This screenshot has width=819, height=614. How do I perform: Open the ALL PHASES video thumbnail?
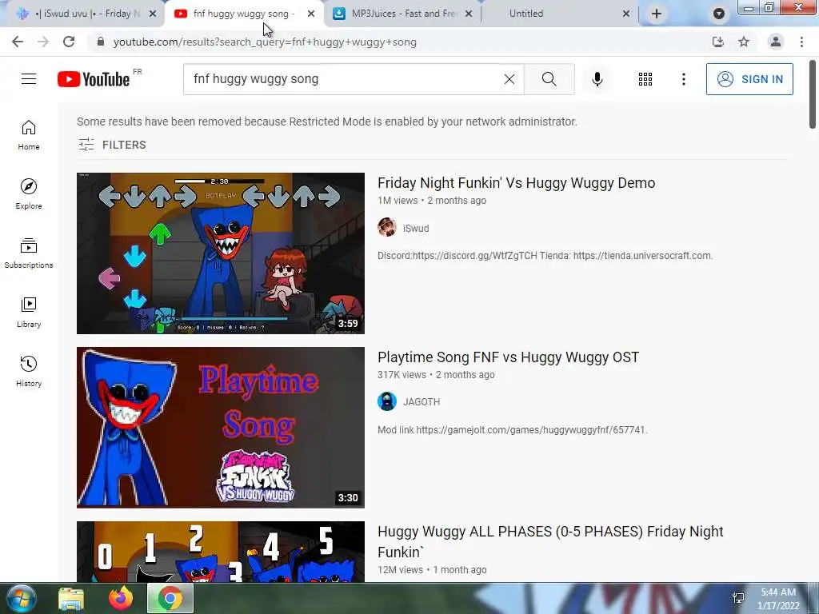coord(221,552)
